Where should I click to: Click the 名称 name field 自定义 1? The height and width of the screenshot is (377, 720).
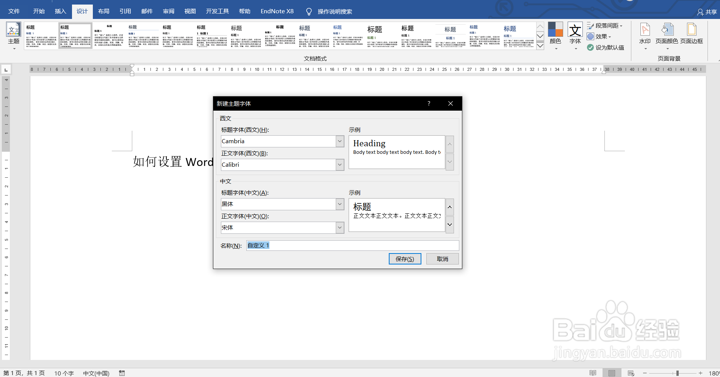(352, 246)
